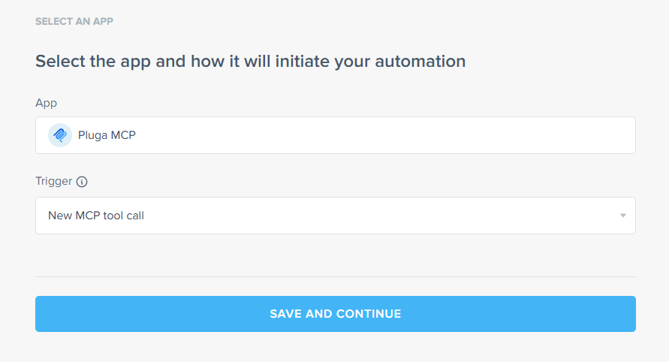Click the Trigger field label
Image resolution: width=669 pixels, height=362 pixels.
pyautogui.click(x=54, y=181)
